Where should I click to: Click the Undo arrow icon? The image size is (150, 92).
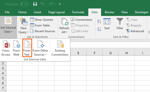pos(42,4)
